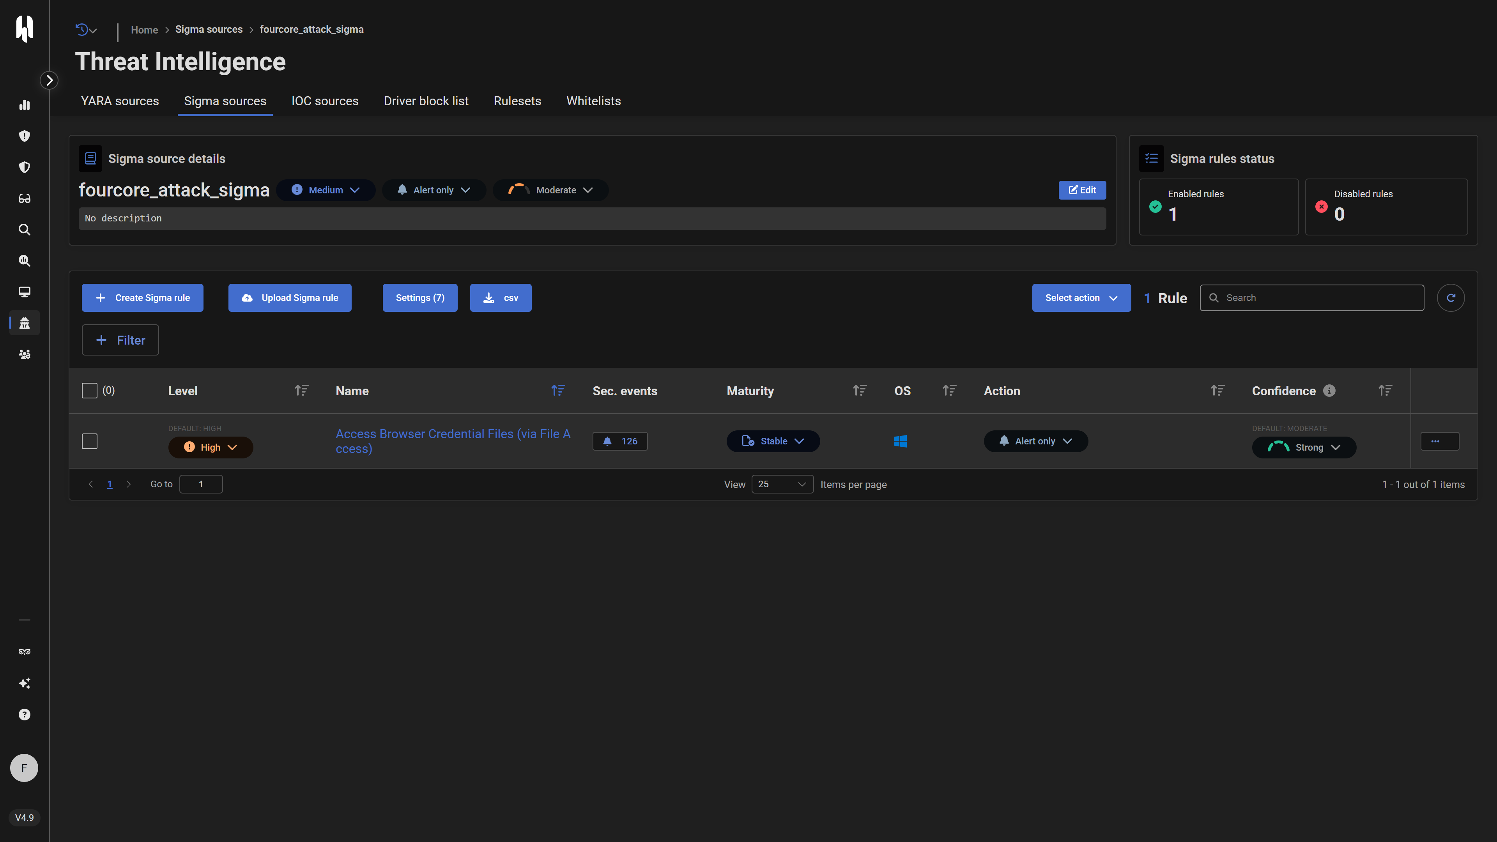Open the items per page 25 dropdown
This screenshot has width=1497, height=842.
point(782,484)
